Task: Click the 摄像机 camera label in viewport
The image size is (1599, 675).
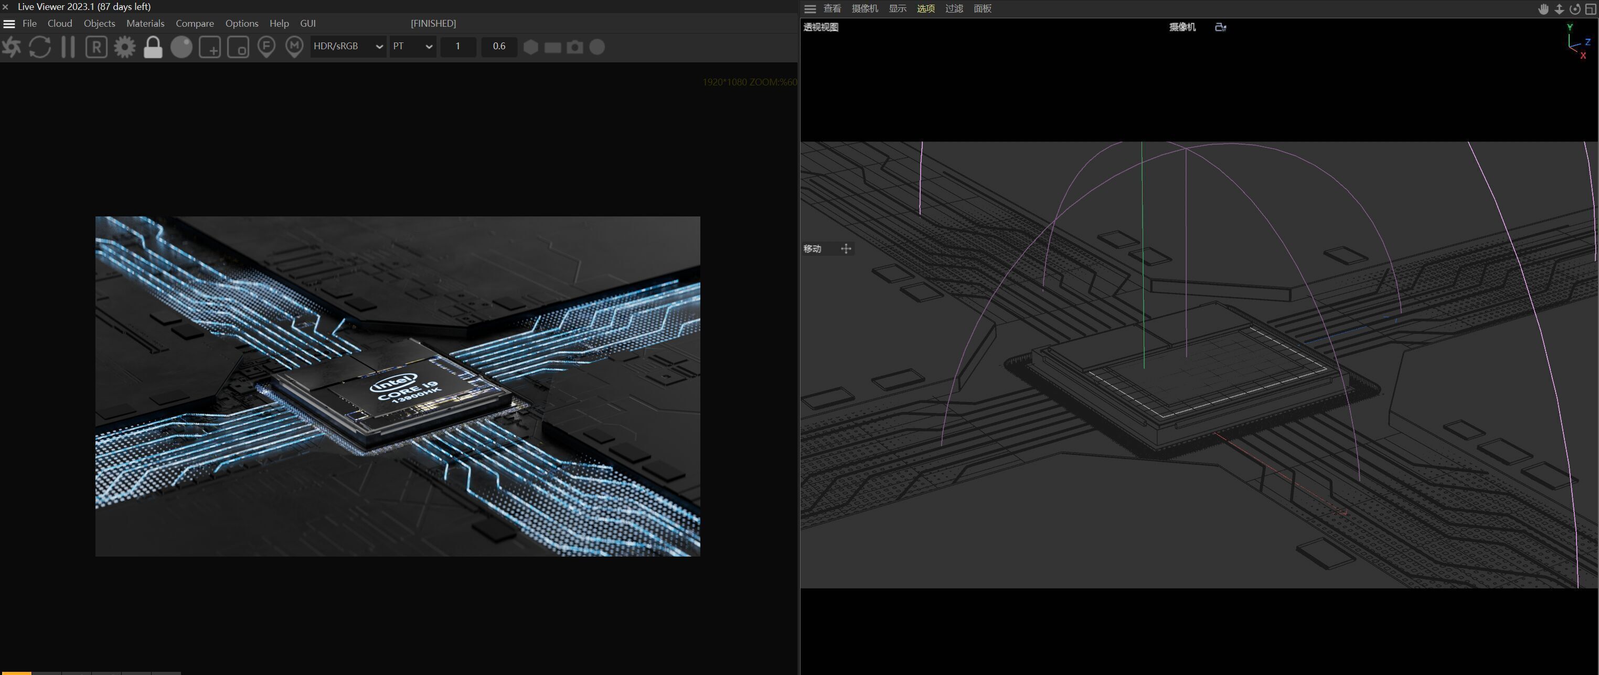Action: tap(1182, 27)
